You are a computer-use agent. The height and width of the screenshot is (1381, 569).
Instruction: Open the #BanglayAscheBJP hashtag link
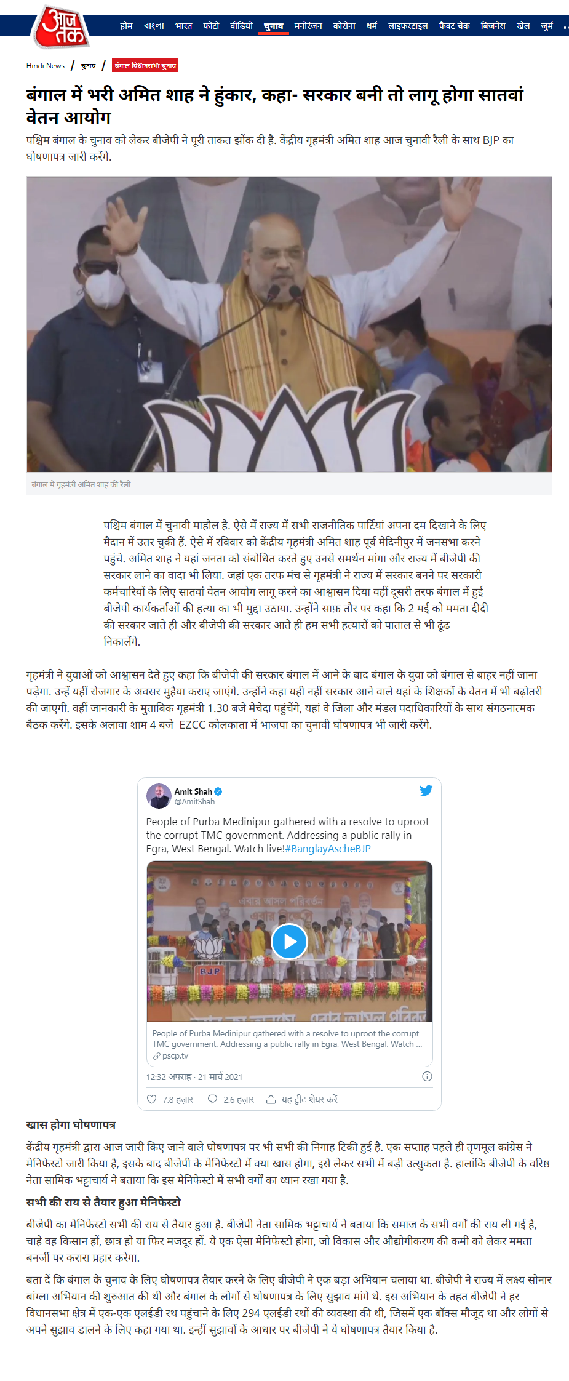click(x=328, y=849)
